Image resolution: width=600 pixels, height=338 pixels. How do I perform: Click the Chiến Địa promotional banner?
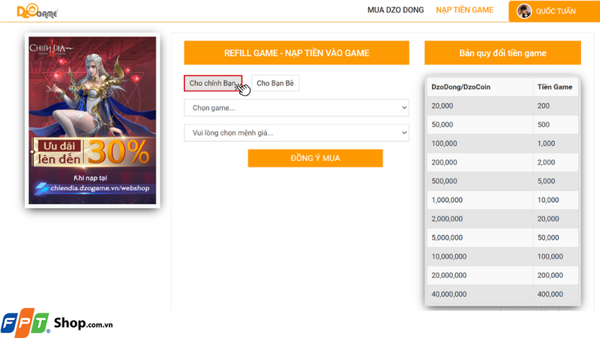(x=92, y=120)
